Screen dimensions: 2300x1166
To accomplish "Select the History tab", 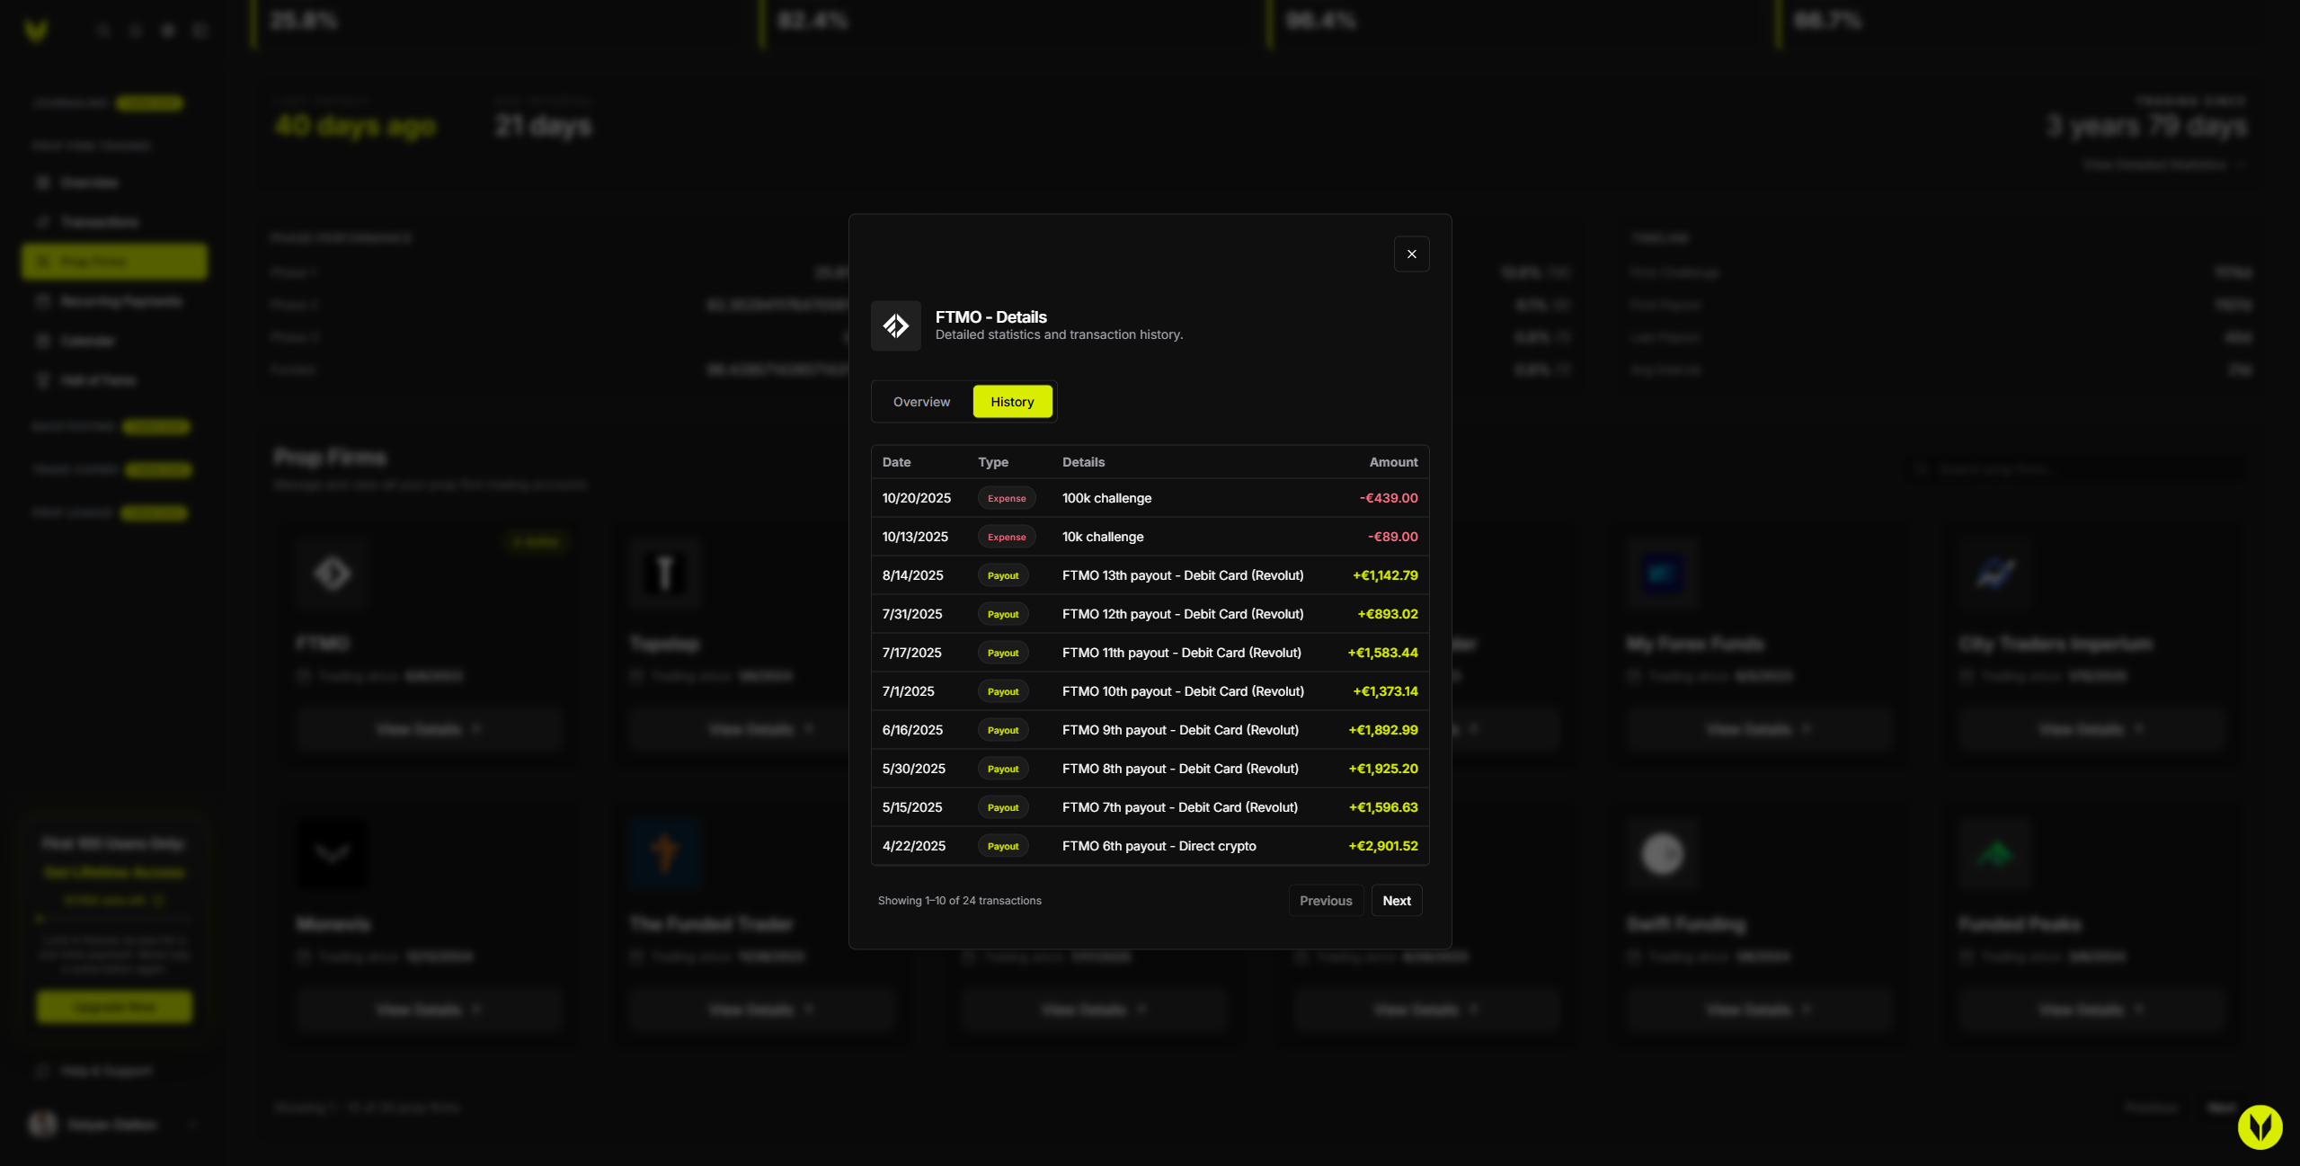I will click(x=1012, y=402).
